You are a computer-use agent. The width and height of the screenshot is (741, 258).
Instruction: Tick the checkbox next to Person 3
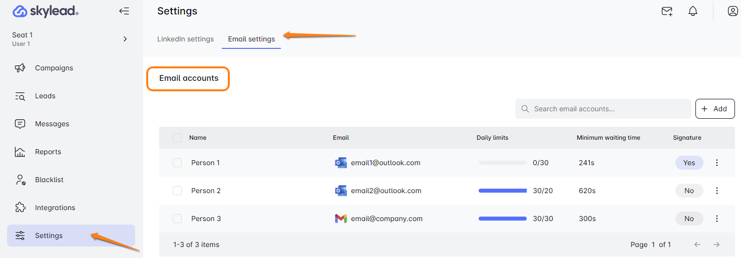pos(177,219)
